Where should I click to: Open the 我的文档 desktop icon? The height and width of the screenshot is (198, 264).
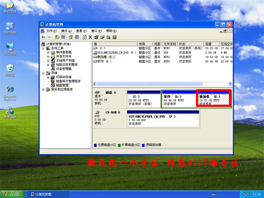point(10,7)
